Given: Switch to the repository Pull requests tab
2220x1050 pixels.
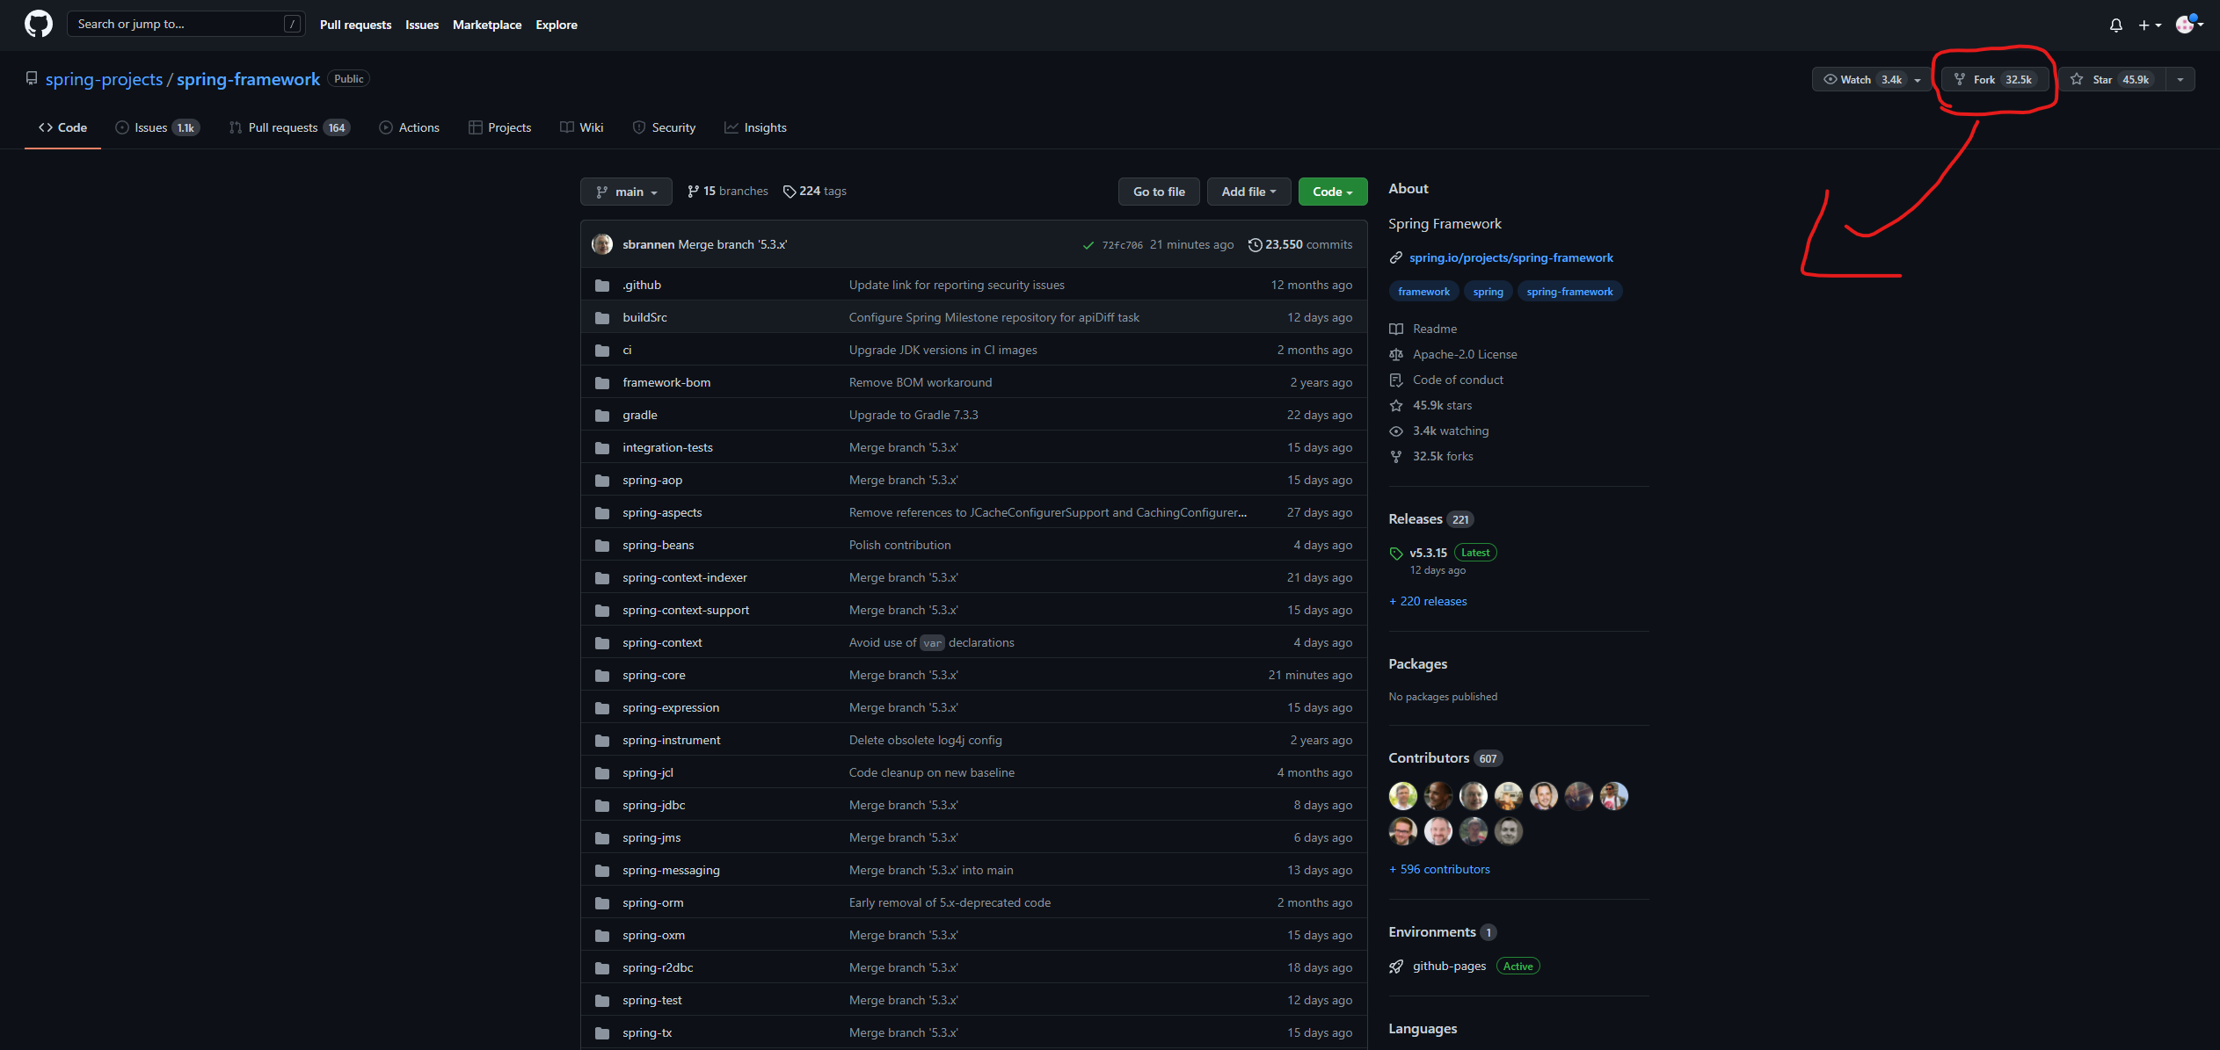Looking at the screenshot, I should pyautogui.click(x=288, y=127).
